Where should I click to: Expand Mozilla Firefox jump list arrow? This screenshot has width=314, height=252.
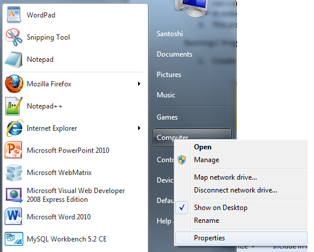139,83
